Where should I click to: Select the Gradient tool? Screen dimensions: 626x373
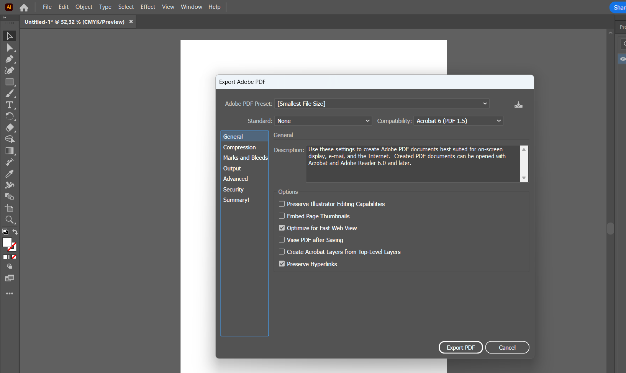pos(10,151)
